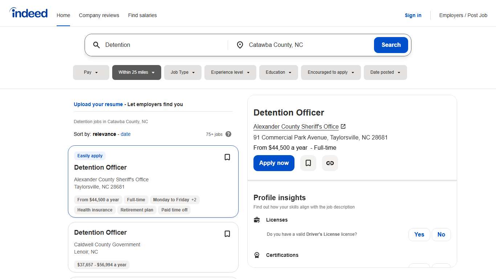Image resolution: width=496 pixels, height=279 pixels.
Task: Sort job results by date
Action: coord(125,134)
